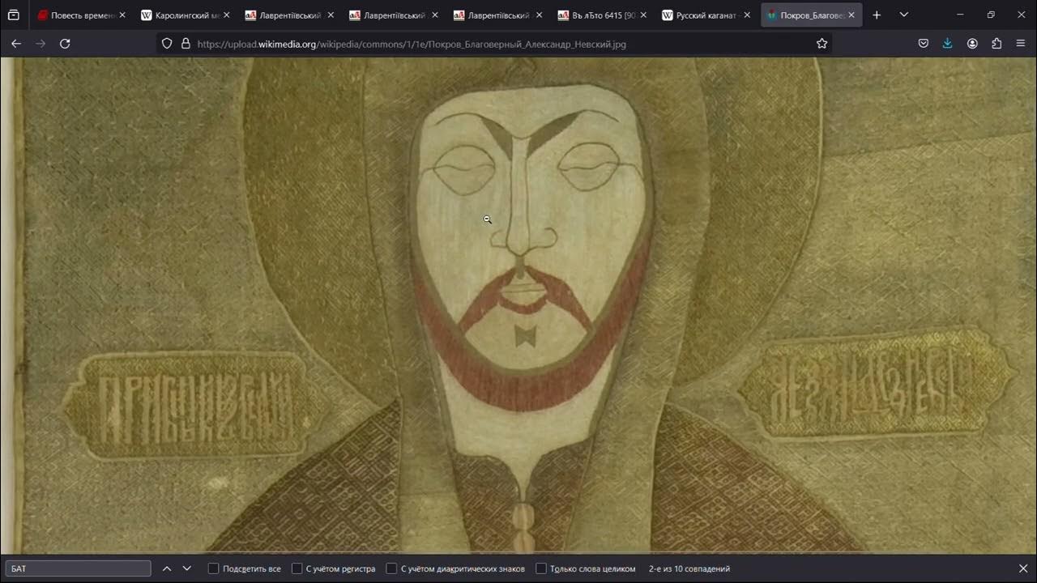Close the find bar
This screenshot has height=583, width=1037.
(x=1022, y=568)
